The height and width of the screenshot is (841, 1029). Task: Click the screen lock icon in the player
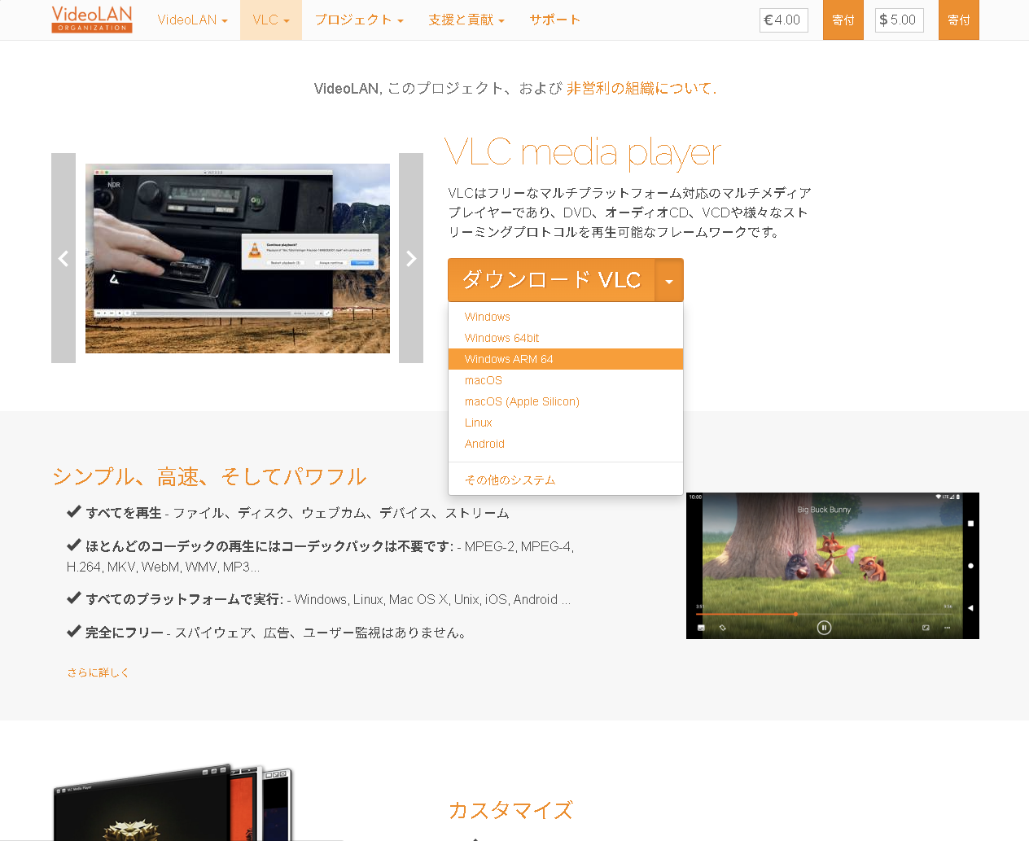tap(723, 627)
